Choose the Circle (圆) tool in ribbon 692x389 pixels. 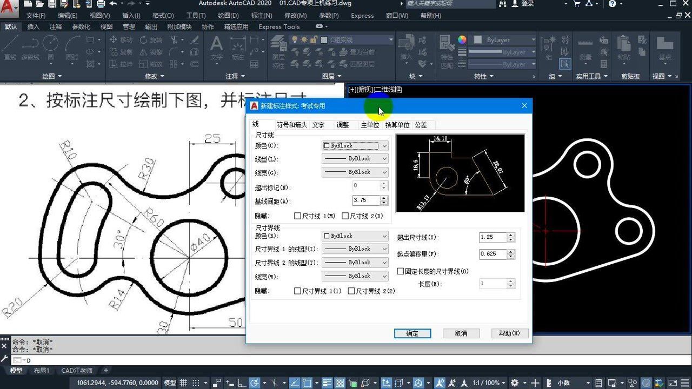coord(51,48)
